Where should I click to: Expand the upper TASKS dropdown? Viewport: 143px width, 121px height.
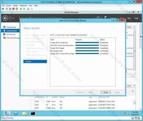tap(131, 27)
